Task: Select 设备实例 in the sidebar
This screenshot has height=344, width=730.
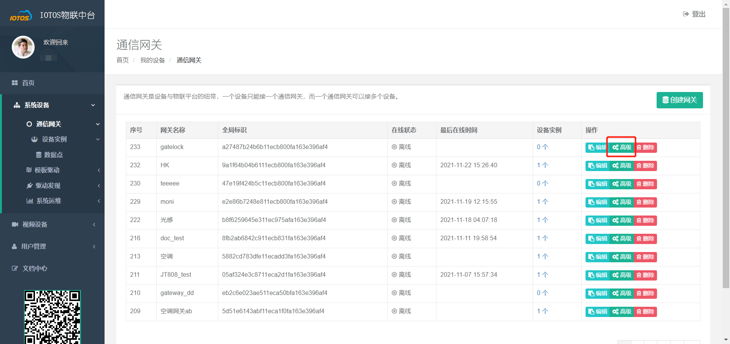Action: 54,140
